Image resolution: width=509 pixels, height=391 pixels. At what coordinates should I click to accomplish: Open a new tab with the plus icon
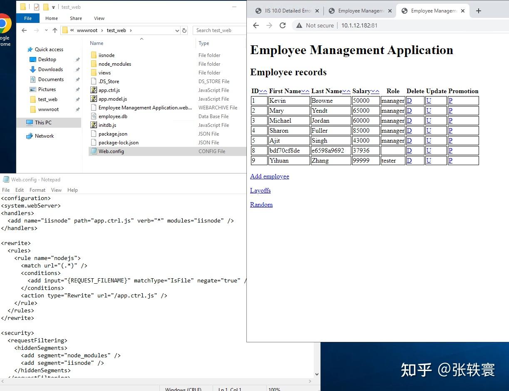[x=478, y=10]
